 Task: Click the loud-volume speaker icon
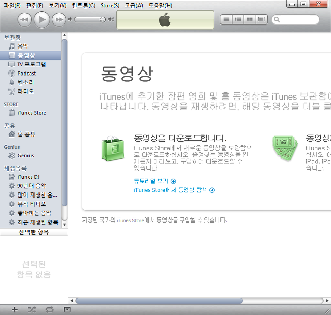click(x=111, y=20)
